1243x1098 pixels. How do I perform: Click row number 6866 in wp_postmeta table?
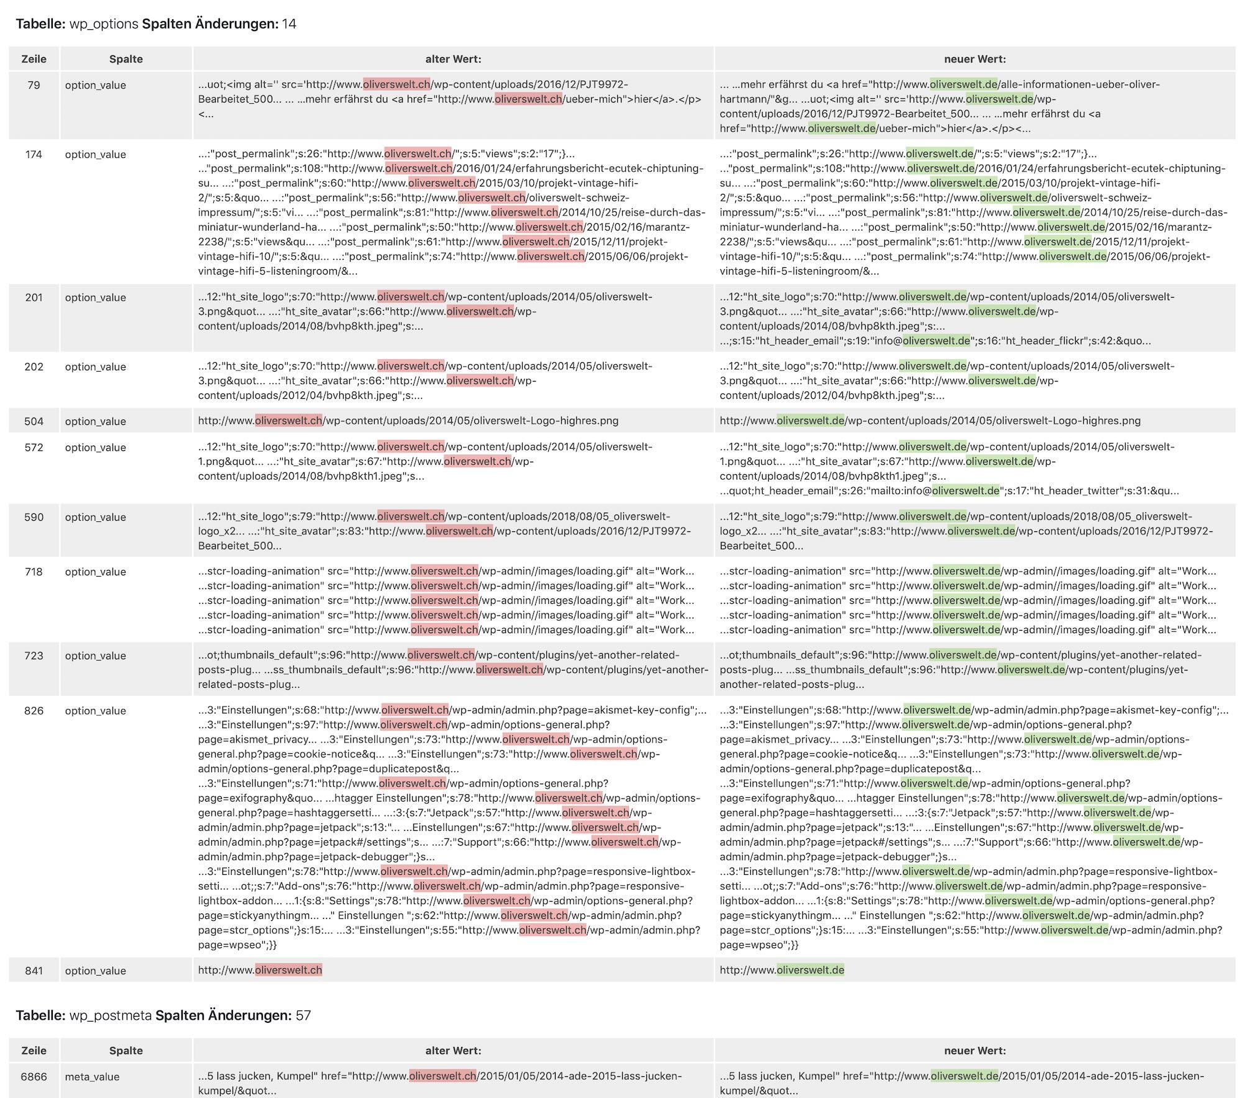coord(34,1077)
